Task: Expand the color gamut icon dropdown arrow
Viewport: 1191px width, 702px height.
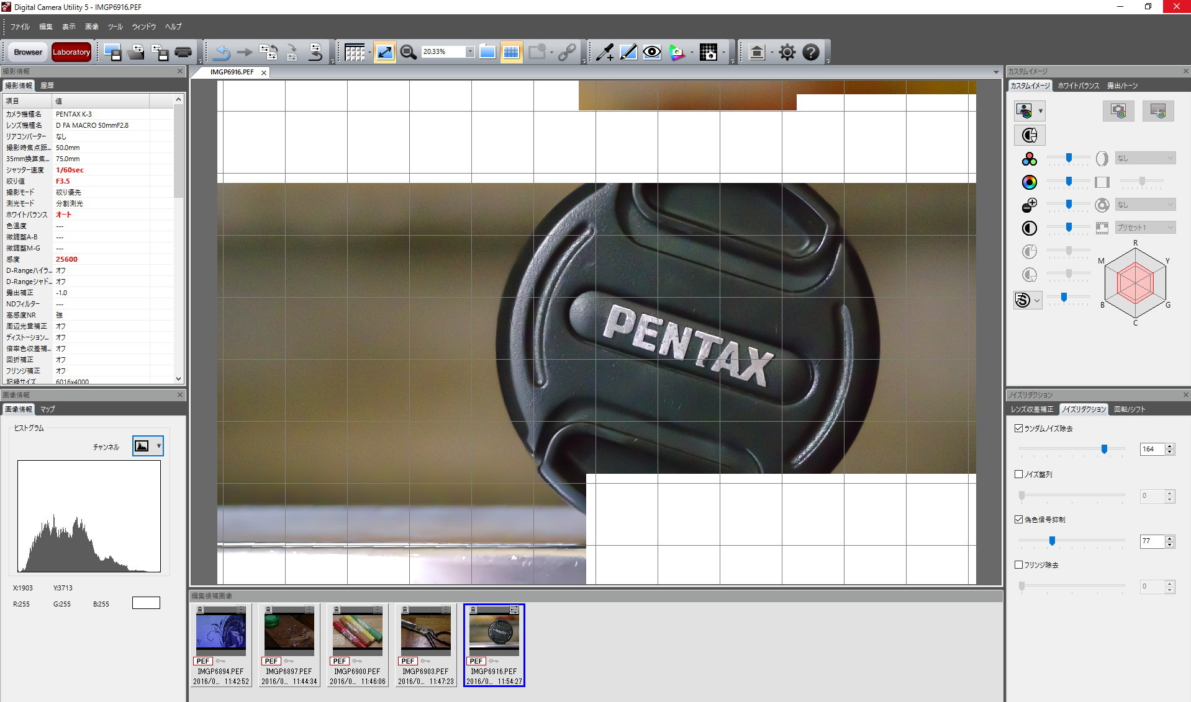Action: coord(691,53)
